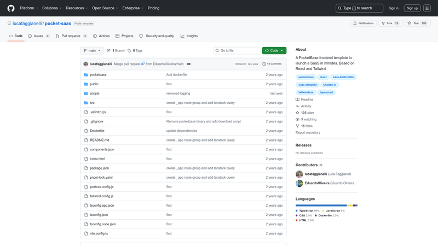Open the tailwind.config.js file
The width and height of the screenshot is (438, 246).
coord(102,196)
